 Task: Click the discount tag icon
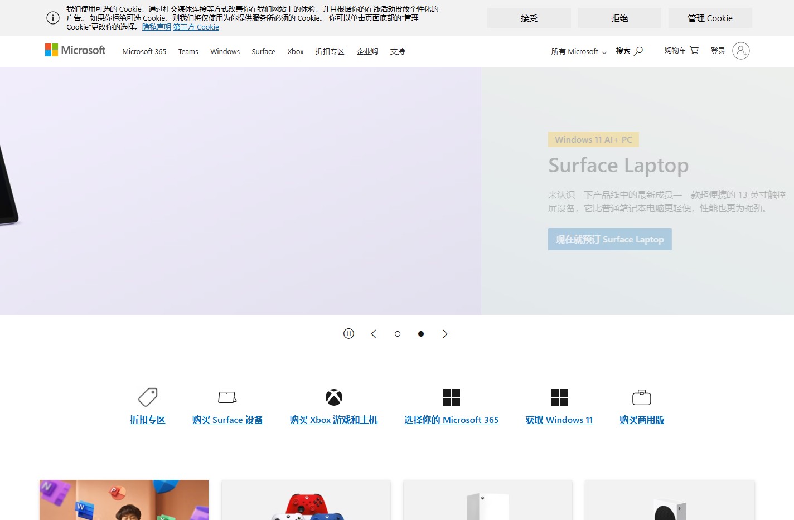click(x=148, y=397)
